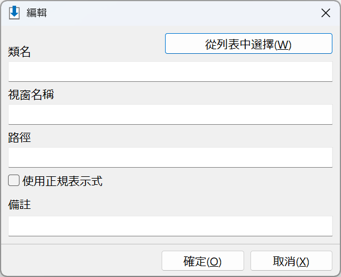Screen dimensions: 341x277
Task: Click the 視窗名稱 label
Action: (31, 94)
